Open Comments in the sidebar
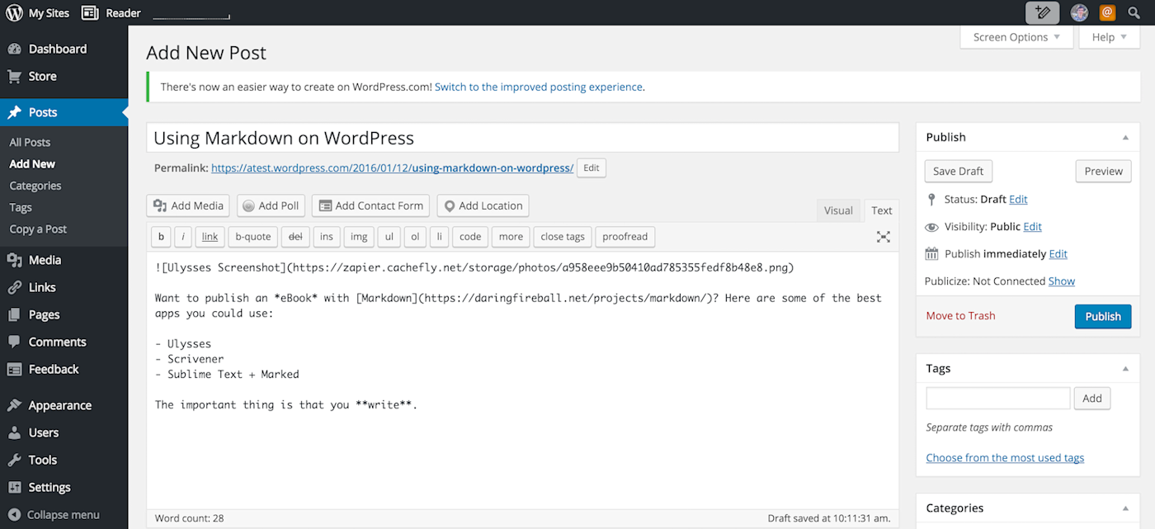 tap(64, 342)
